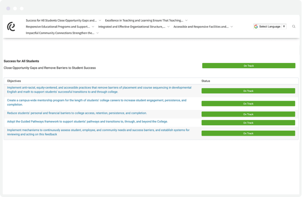Click the circular site logo icon
The width and height of the screenshot is (302, 197).
(x=11, y=26)
